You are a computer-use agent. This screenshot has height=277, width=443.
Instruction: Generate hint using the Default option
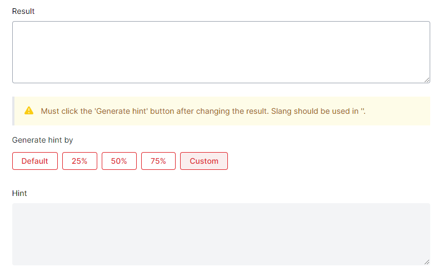(35, 161)
